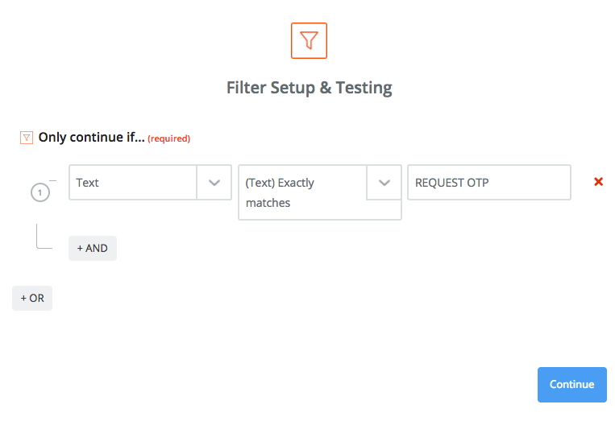Click the small filter icon beside Only continue if
Screen dimensions: 615x421
coord(27,138)
